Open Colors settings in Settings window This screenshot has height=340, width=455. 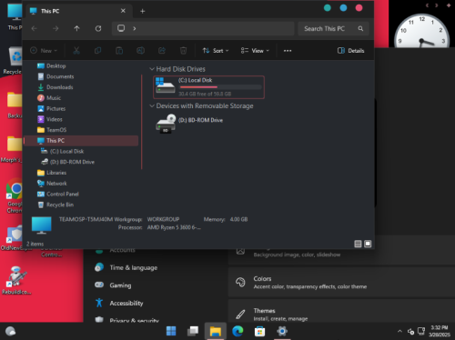point(341,282)
